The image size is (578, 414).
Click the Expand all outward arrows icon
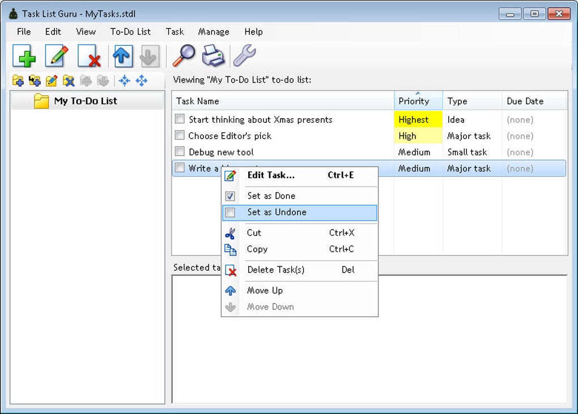[142, 80]
